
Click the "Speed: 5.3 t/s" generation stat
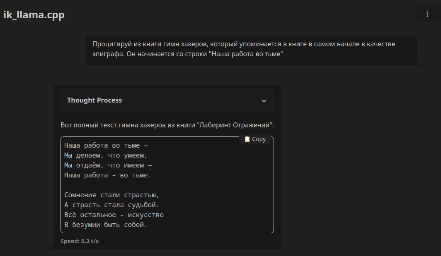(80, 241)
